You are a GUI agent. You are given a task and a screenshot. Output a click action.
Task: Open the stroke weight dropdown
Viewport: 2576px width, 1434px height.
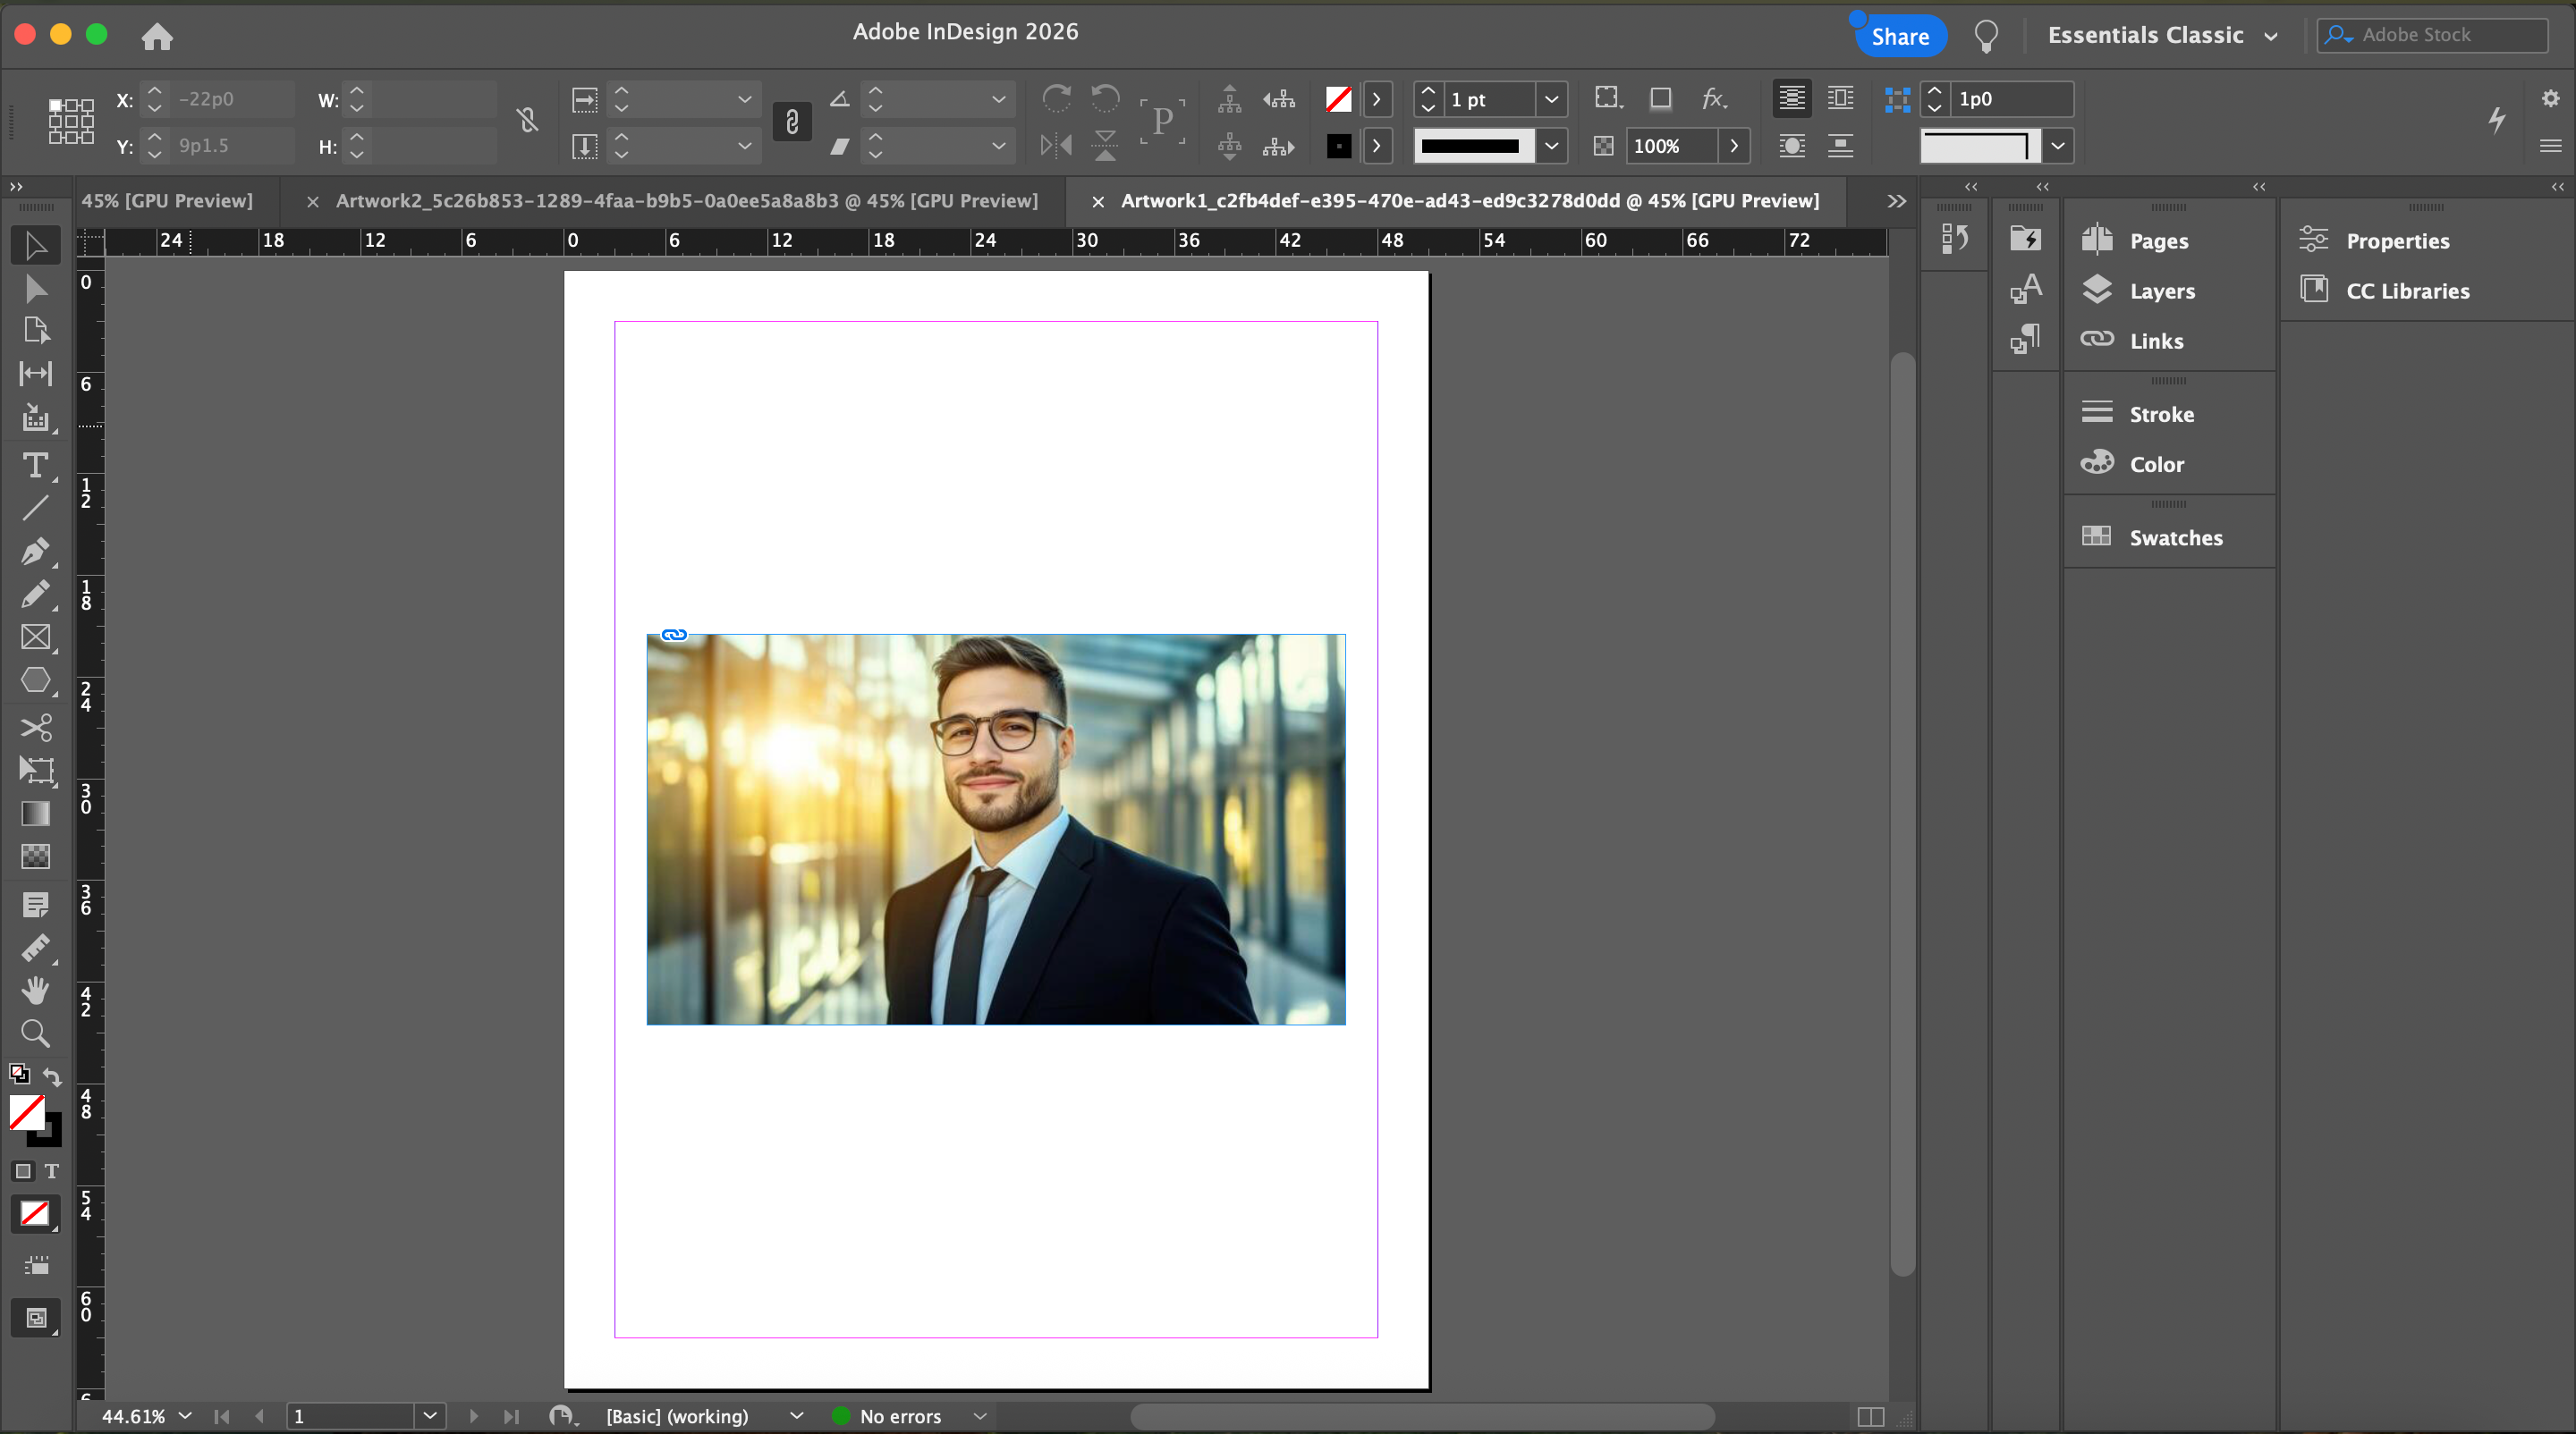(x=1551, y=99)
